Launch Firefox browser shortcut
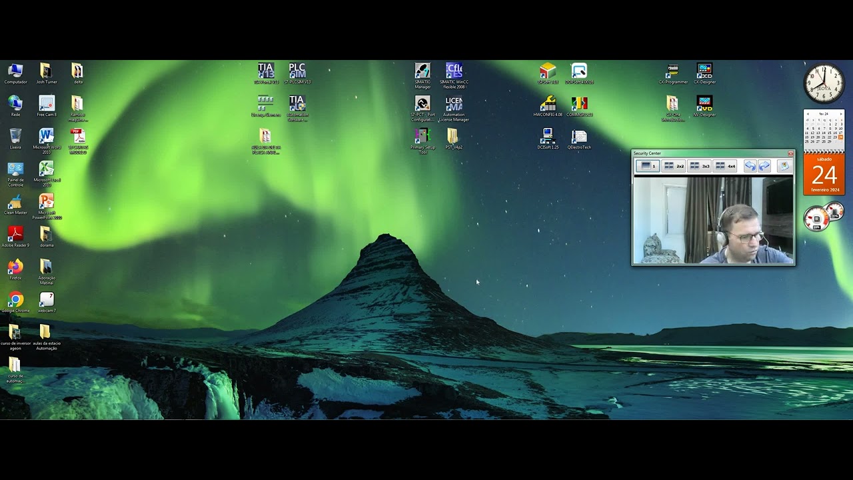The height and width of the screenshot is (480, 853). click(x=15, y=269)
